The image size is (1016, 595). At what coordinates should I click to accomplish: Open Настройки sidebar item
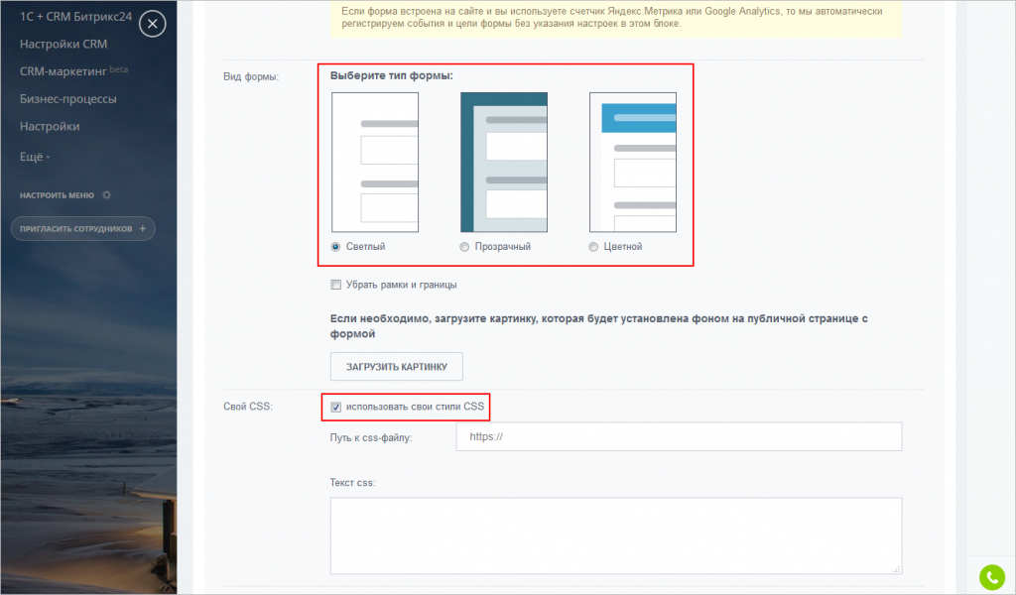tap(50, 126)
